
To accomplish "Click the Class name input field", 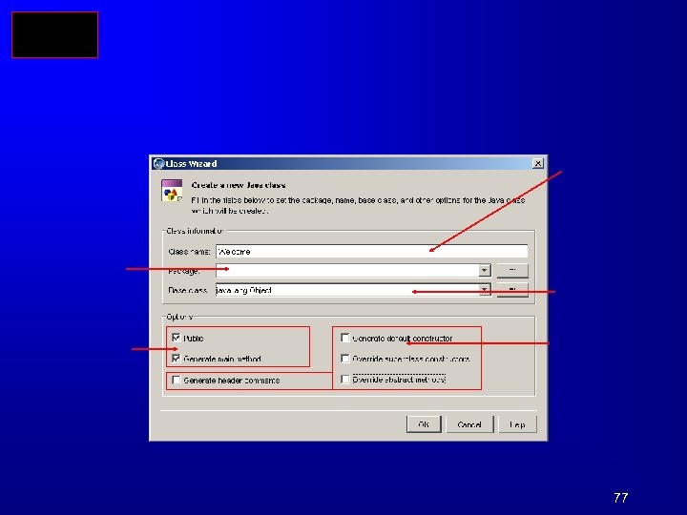I will 371,252.
